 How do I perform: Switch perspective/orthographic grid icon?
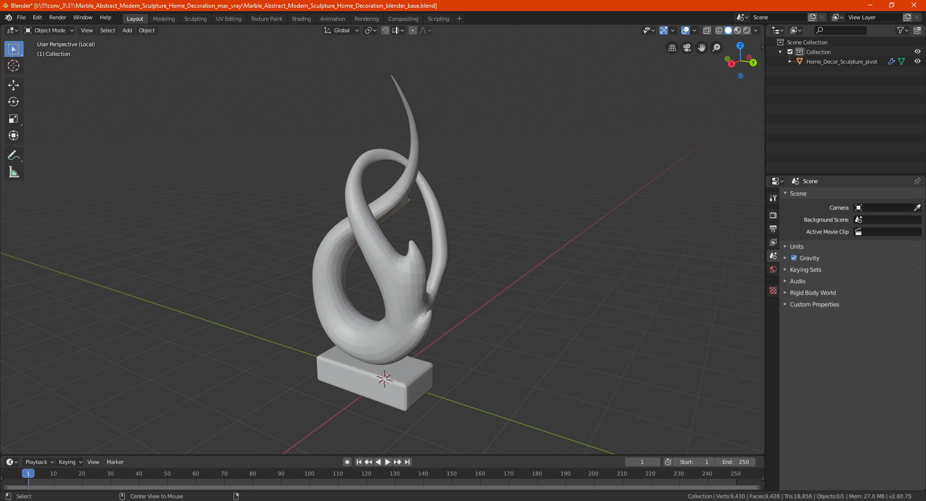[672, 48]
